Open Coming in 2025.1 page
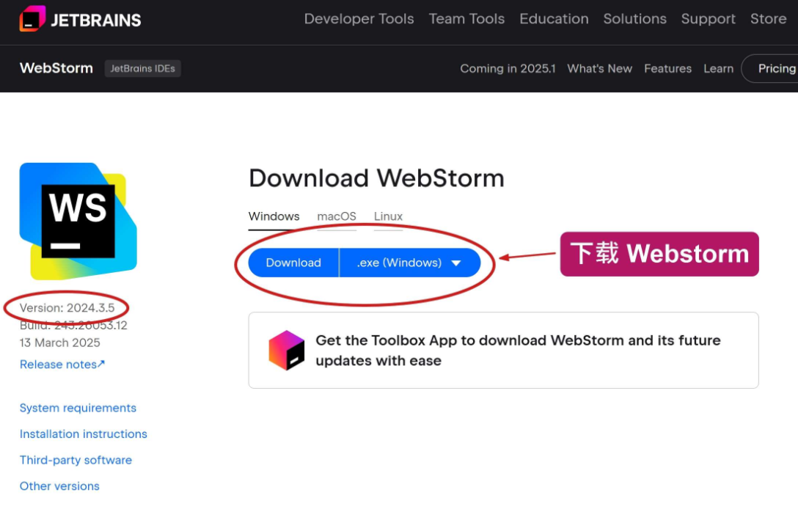The image size is (798, 512). pyautogui.click(x=508, y=68)
